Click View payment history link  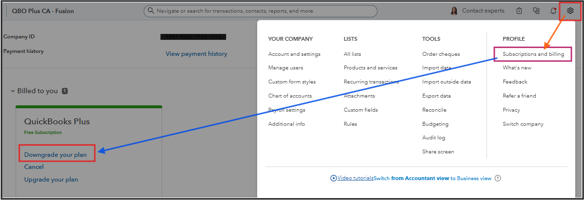(196, 54)
